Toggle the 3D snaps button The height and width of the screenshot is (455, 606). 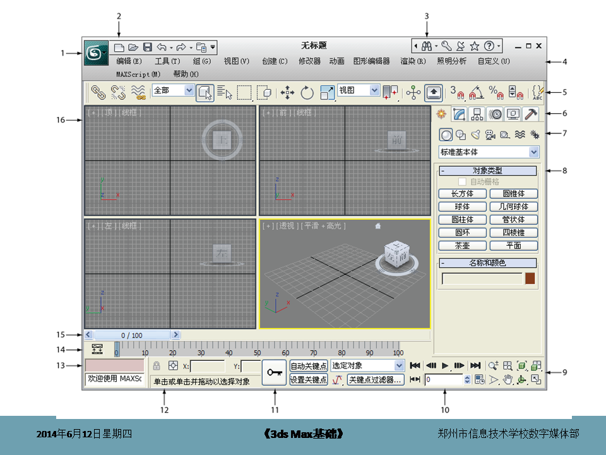point(456,93)
